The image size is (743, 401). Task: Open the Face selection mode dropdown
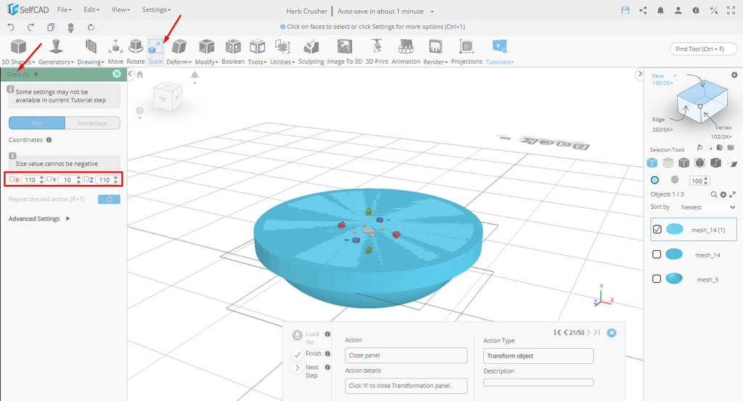click(665, 75)
